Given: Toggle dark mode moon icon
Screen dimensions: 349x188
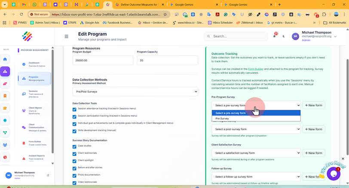Looking at the screenshot, I should pos(284,36).
